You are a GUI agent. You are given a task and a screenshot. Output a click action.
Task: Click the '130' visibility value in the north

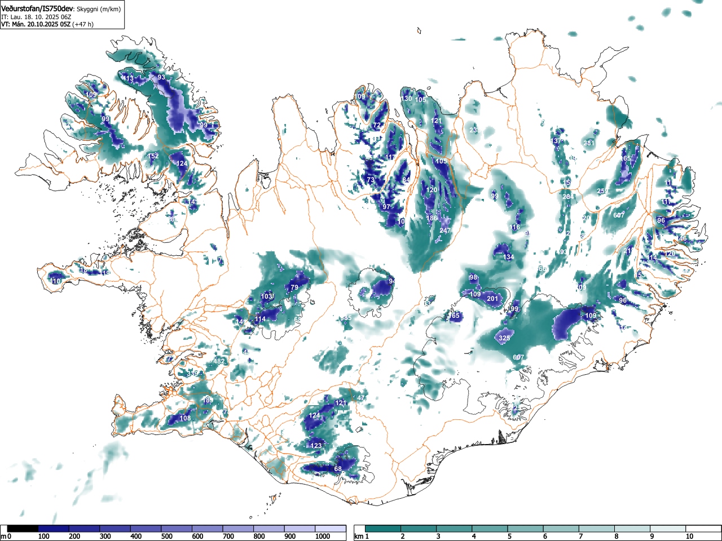point(406,99)
